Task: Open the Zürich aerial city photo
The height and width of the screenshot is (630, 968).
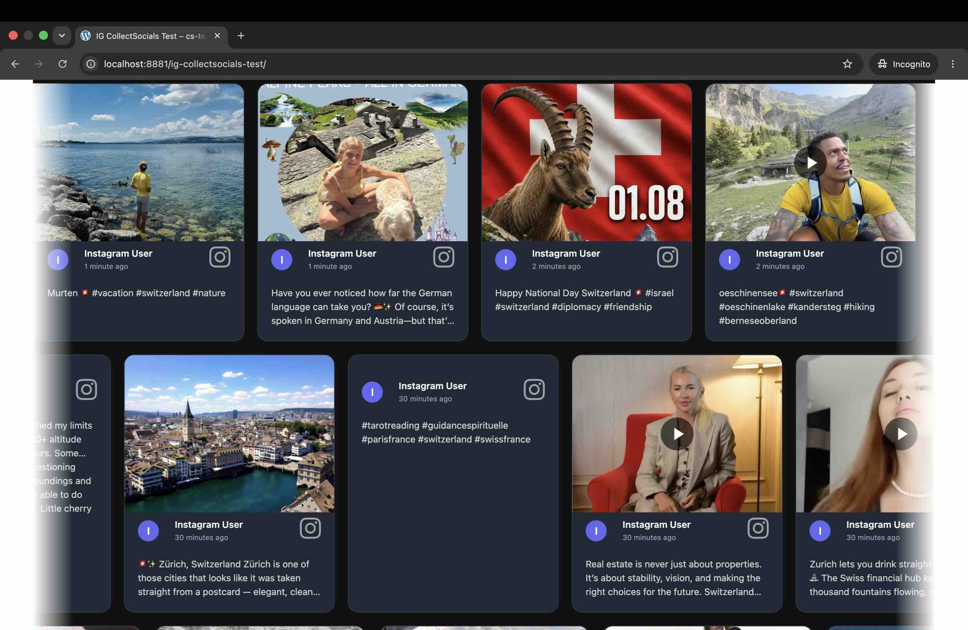Action: tap(229, 434)
